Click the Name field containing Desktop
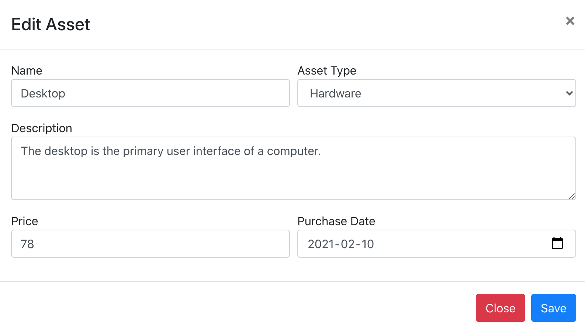 150,93
